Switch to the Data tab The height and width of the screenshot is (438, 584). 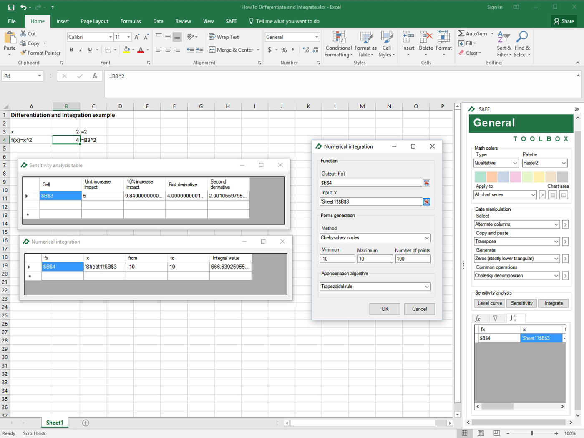[158, 21]
